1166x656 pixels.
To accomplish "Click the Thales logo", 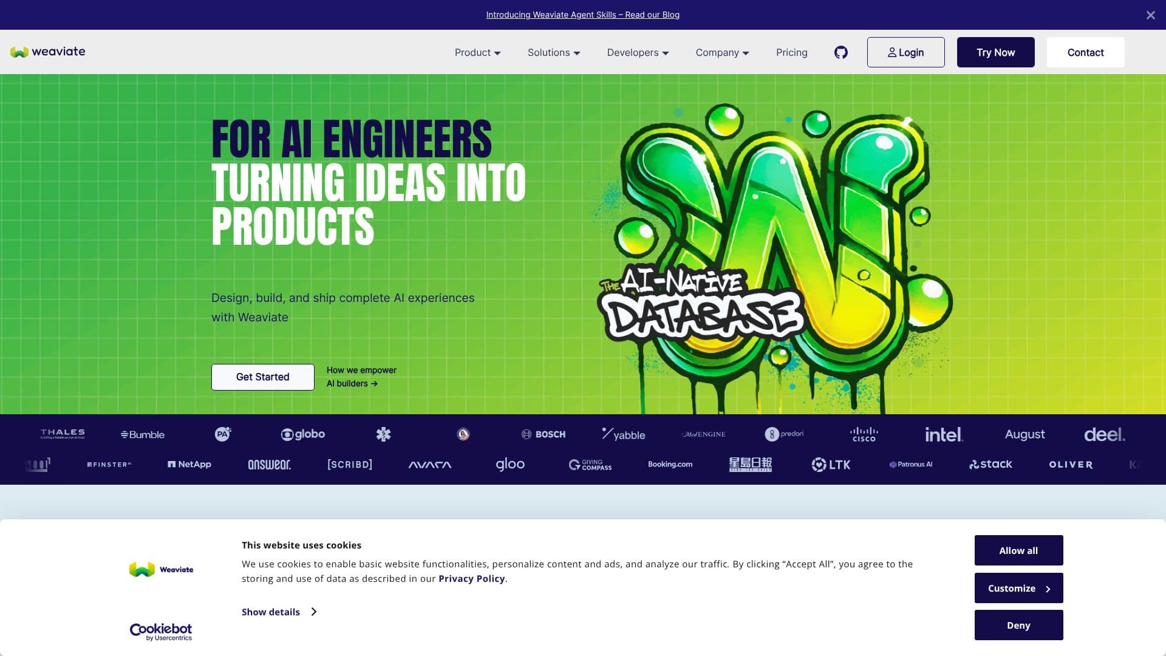I will click(63, 434).
